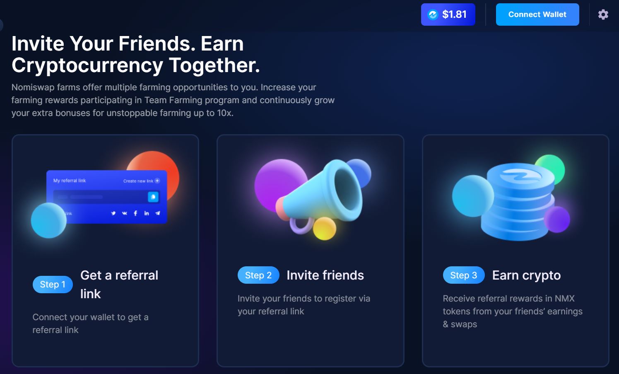
Task: Click the blue coin stack illustration
Action: pos(518,202)
